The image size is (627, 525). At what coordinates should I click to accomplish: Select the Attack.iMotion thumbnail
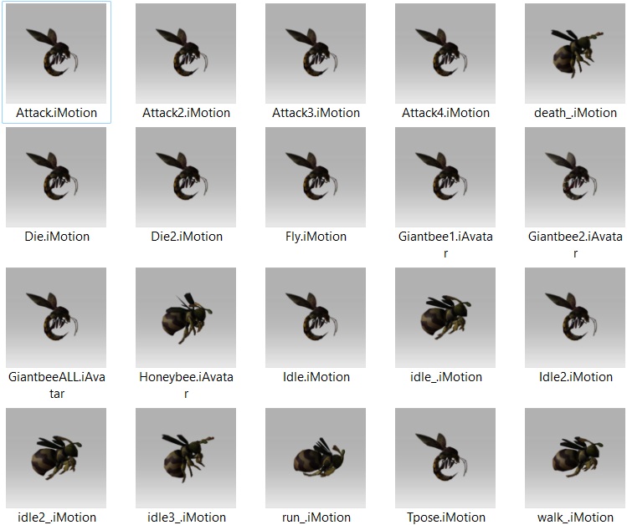56,54
